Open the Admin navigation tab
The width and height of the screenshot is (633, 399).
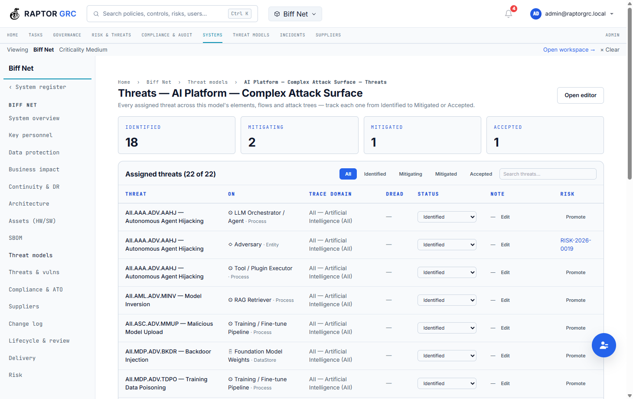(x=613, y=35)
